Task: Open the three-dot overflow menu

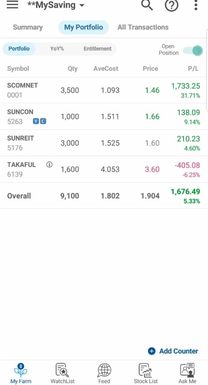Action: (x=196, y=5)
